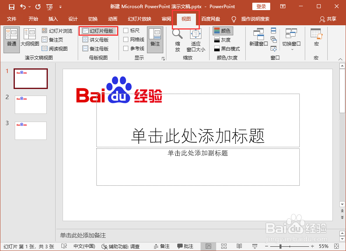Select 颜色 color mode
This screenshot has height=251, width=346.
click(x=223, y=31)
